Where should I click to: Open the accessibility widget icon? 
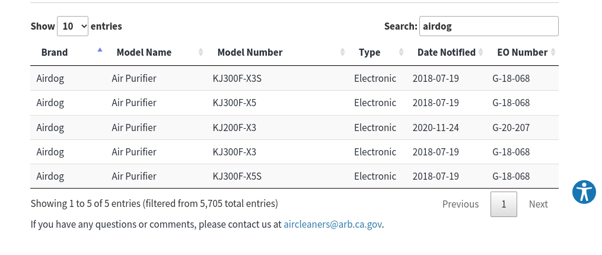(x=584, y=192)
